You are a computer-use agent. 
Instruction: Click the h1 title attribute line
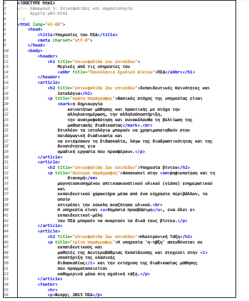tap(94, 61)
